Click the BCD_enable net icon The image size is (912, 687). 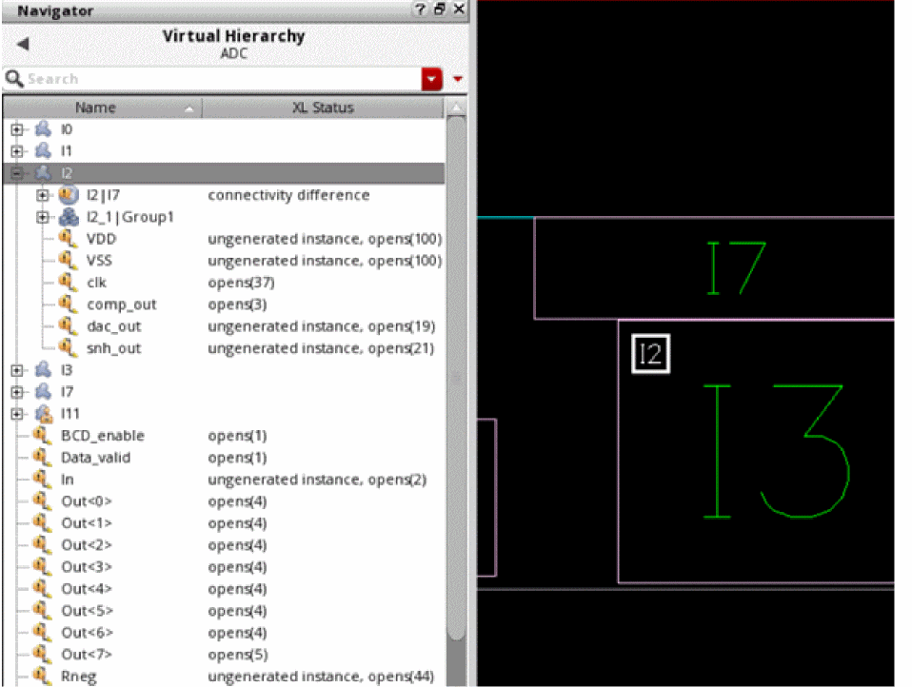[42, 436]
